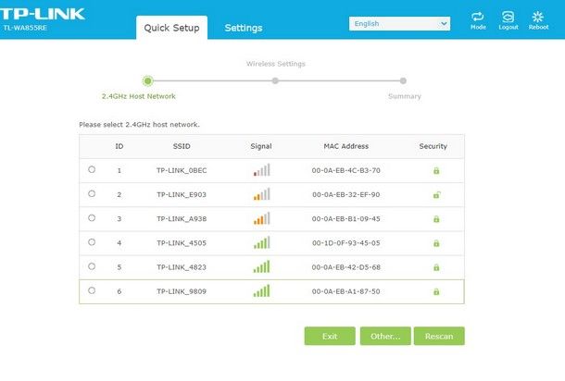This screenshot has height=381, width=565.
Task: Click the Security column header
Action: tap(433, 146)
